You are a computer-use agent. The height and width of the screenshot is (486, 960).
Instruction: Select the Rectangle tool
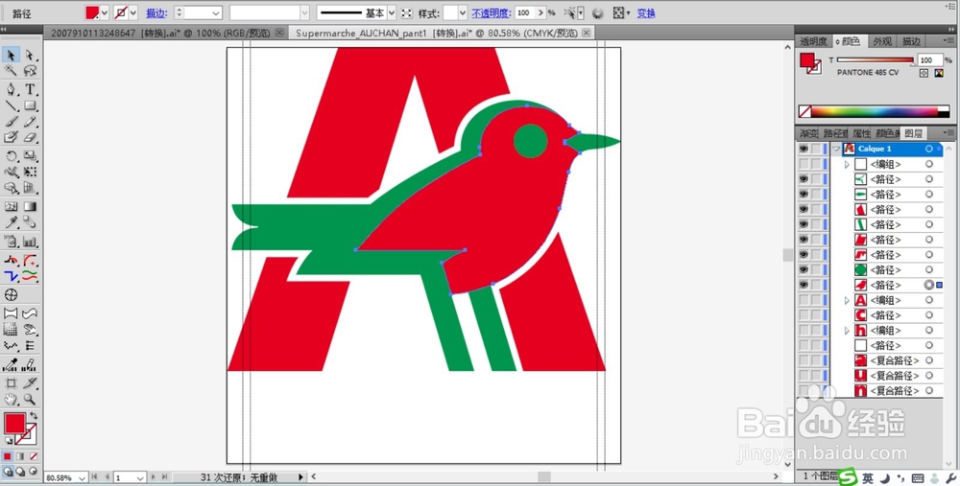coord(30,105)
